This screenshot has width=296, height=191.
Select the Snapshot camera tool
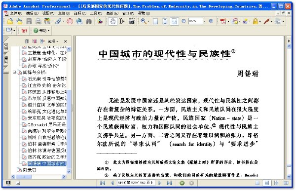click(132, 21)
